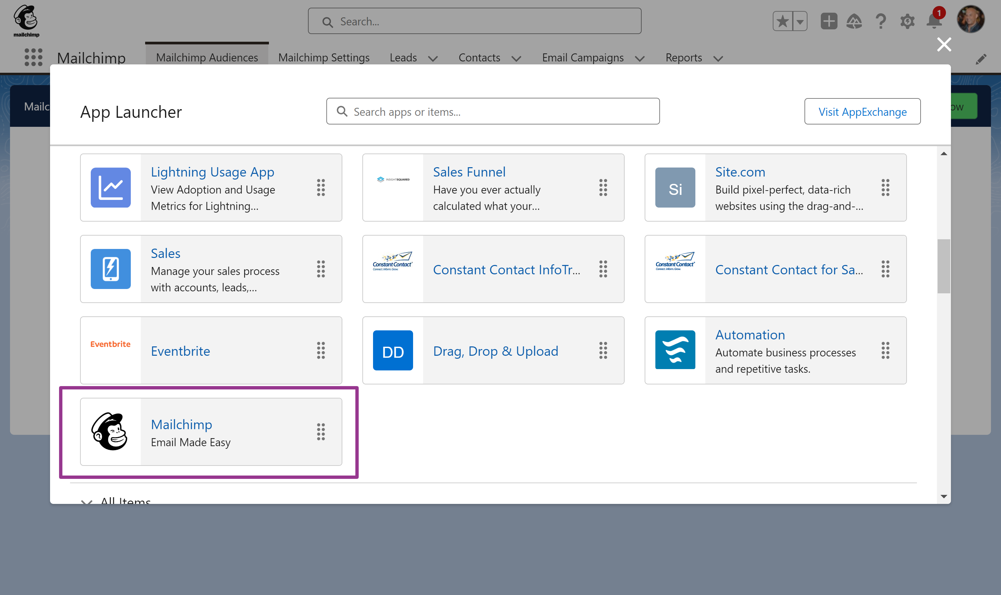Click drag handle on Automation card
Image resolution: width=1001 pixels, height=595 pixels.
coord(885,350)
